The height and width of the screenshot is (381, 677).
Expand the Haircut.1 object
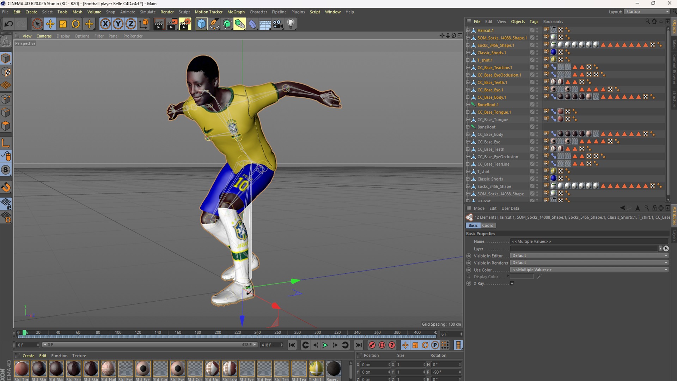point(468,30)
